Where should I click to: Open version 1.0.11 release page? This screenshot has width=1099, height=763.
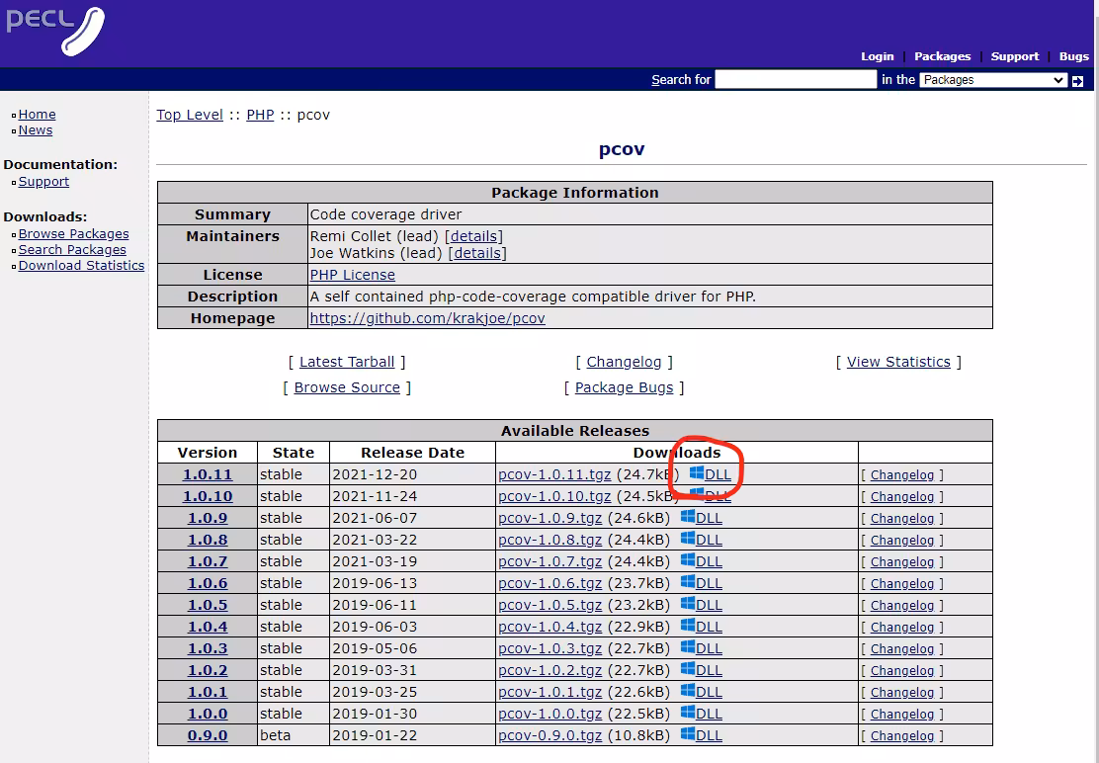pos(208,474)
